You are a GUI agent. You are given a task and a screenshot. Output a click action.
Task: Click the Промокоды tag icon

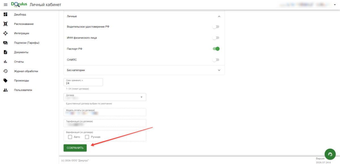(5, 81)
